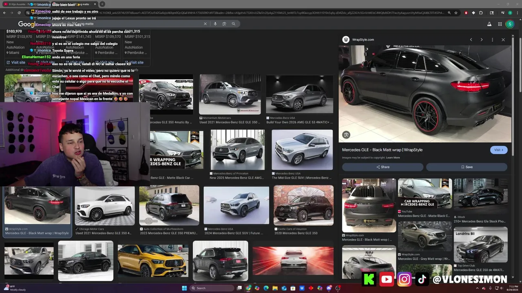Open New 2025 Mercedes-Benz GLE AMG result
The width and height of the screenshot is (522, 293).
pos(237,155)
